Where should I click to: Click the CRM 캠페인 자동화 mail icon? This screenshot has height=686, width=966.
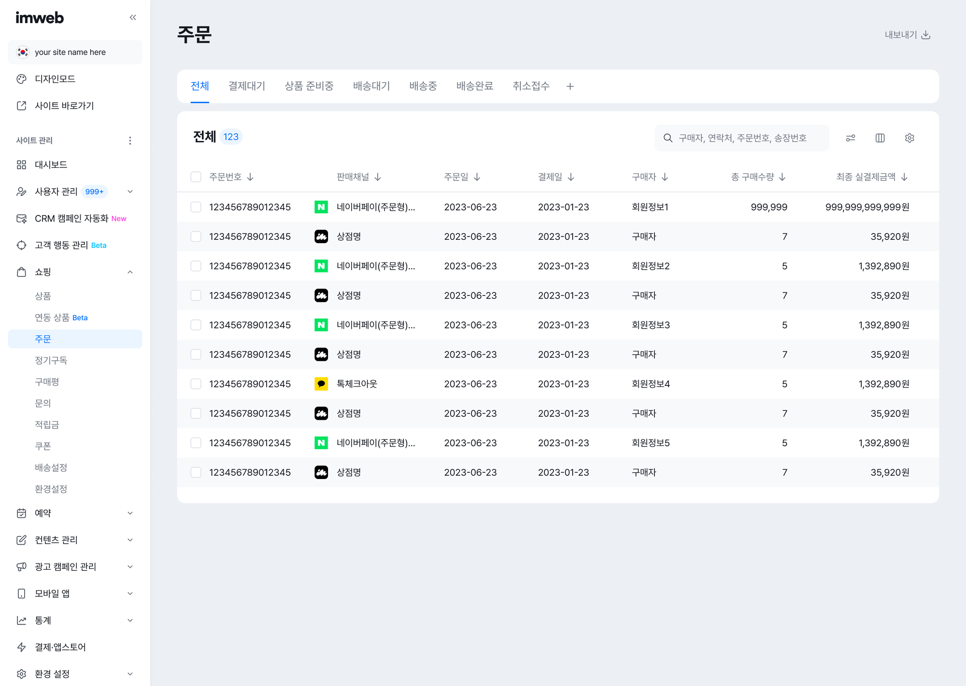click(21, 219)
